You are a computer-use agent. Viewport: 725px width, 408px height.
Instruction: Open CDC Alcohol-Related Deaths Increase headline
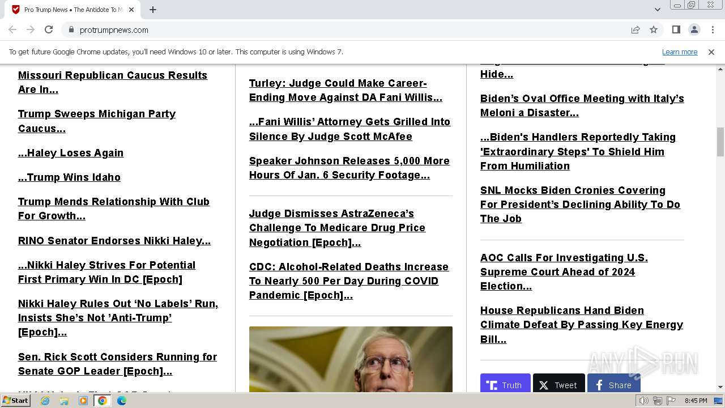[349, 281]
